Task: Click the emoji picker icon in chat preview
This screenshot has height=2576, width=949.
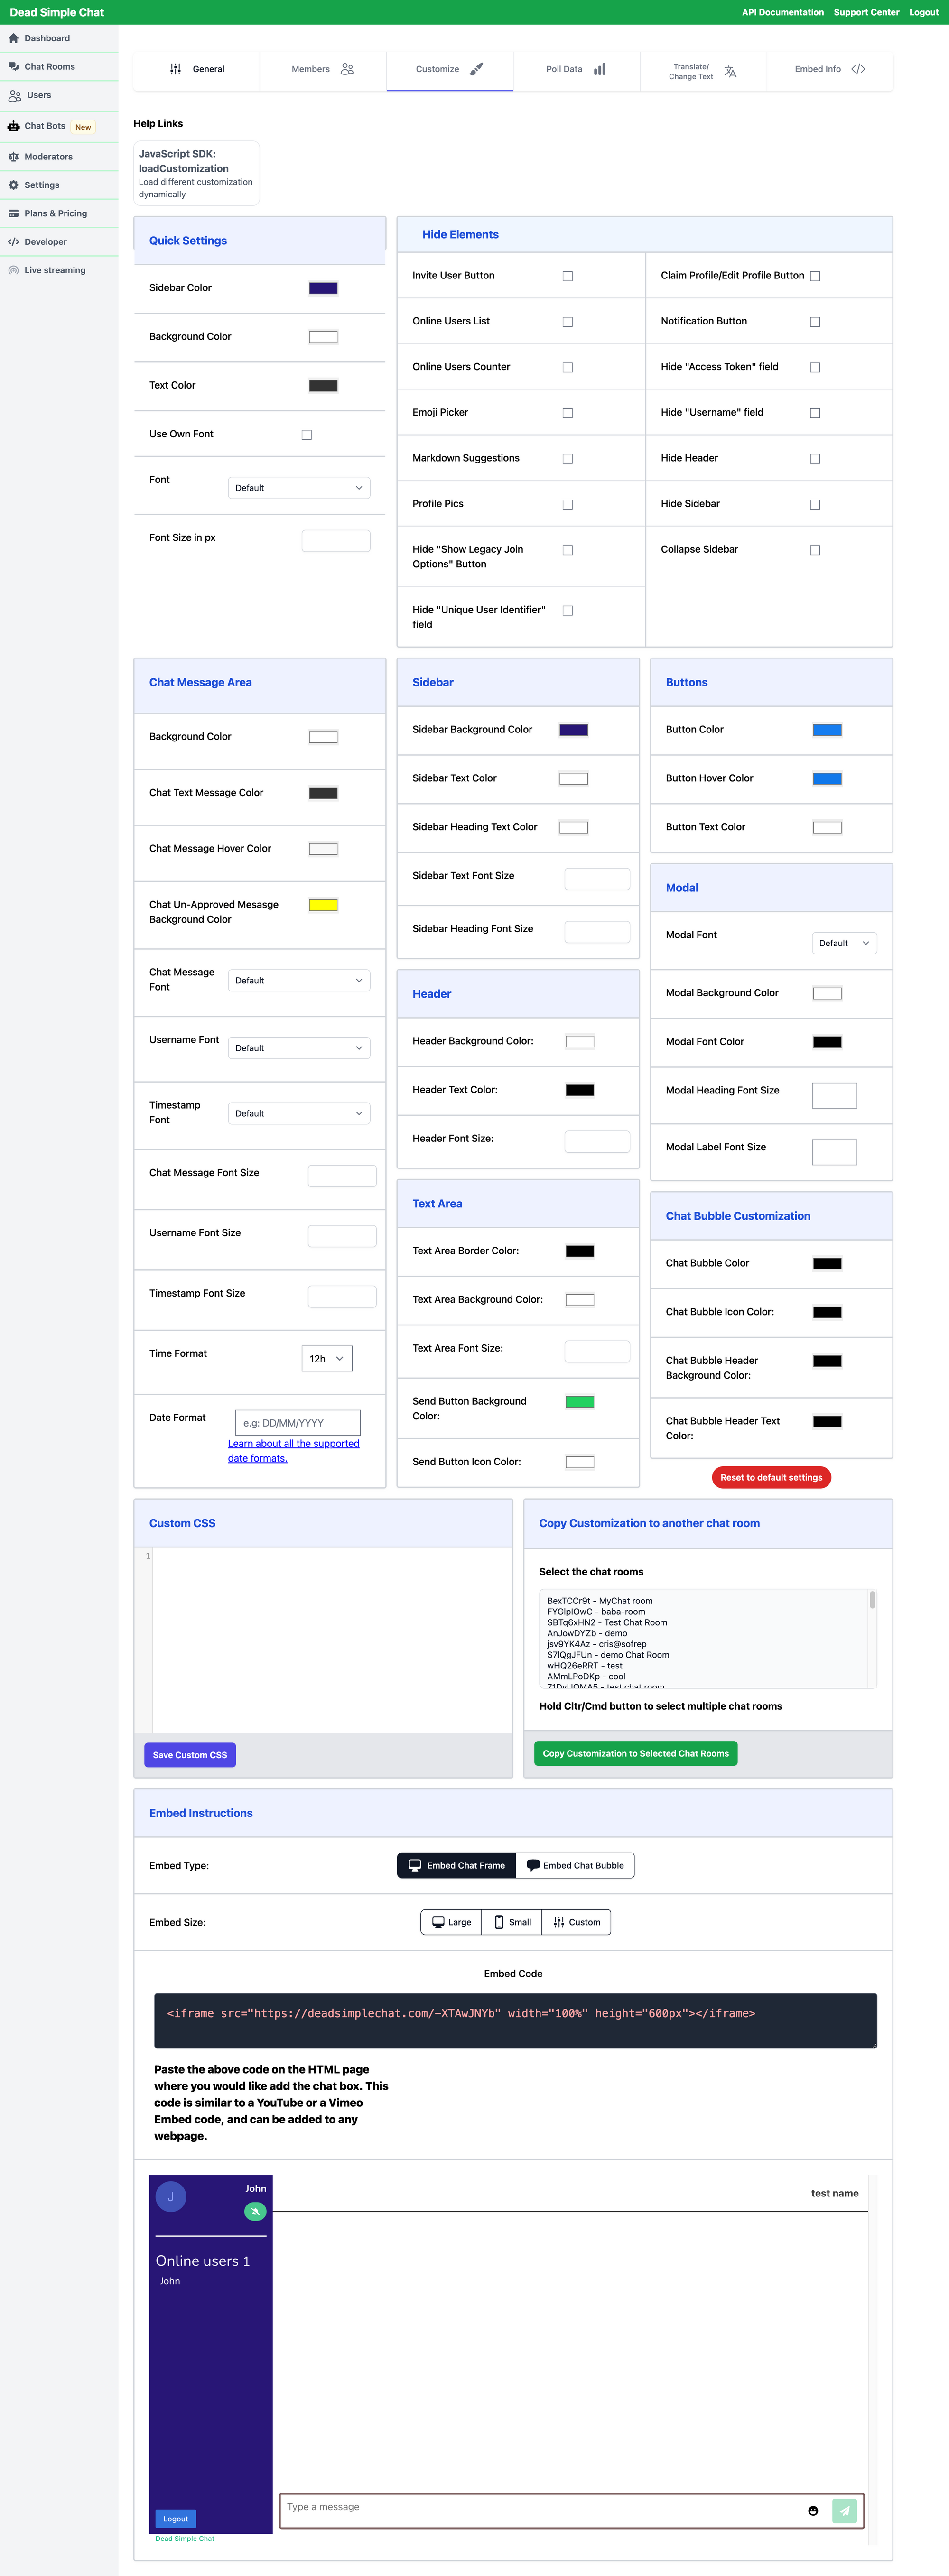Action: pos(813,2510)
